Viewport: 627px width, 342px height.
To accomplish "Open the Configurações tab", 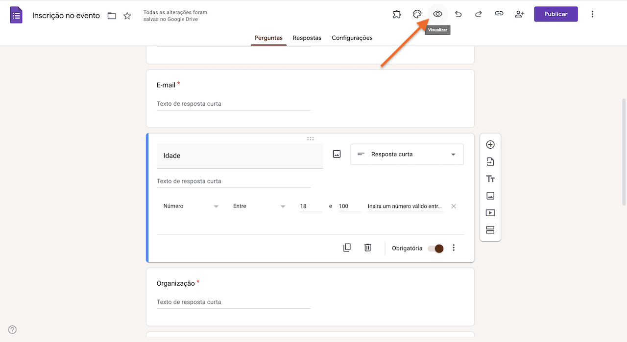I will pyautogui.click(x=352, y=38).
